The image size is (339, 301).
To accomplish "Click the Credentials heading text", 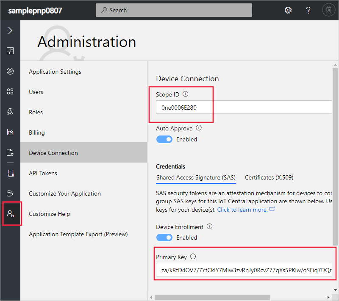I will pos(170,166).
